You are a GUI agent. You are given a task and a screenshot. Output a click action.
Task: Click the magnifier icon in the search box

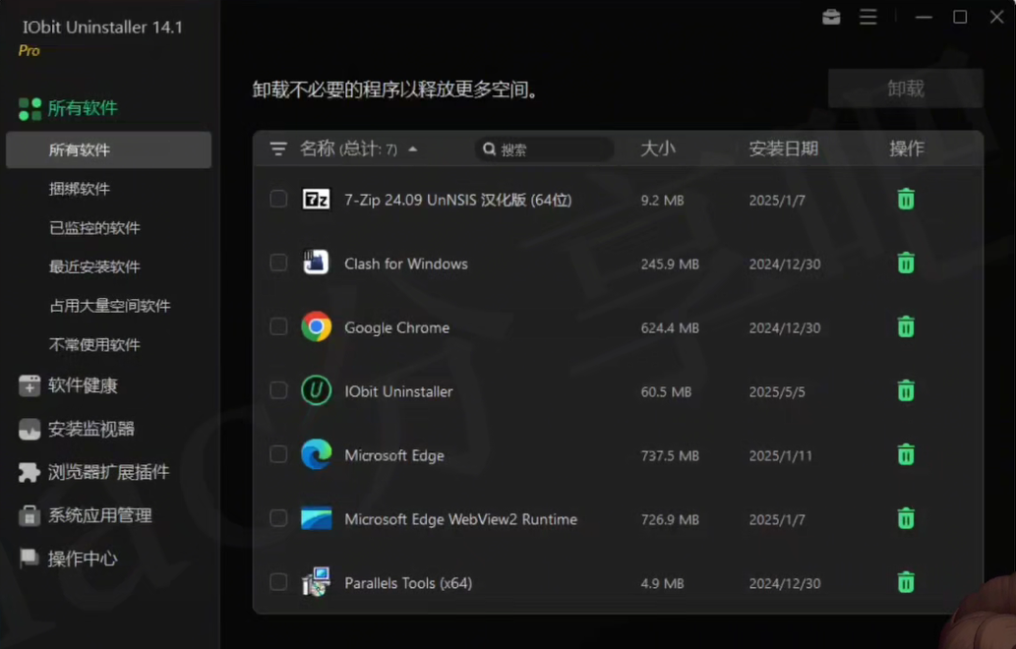click(489, 149)
